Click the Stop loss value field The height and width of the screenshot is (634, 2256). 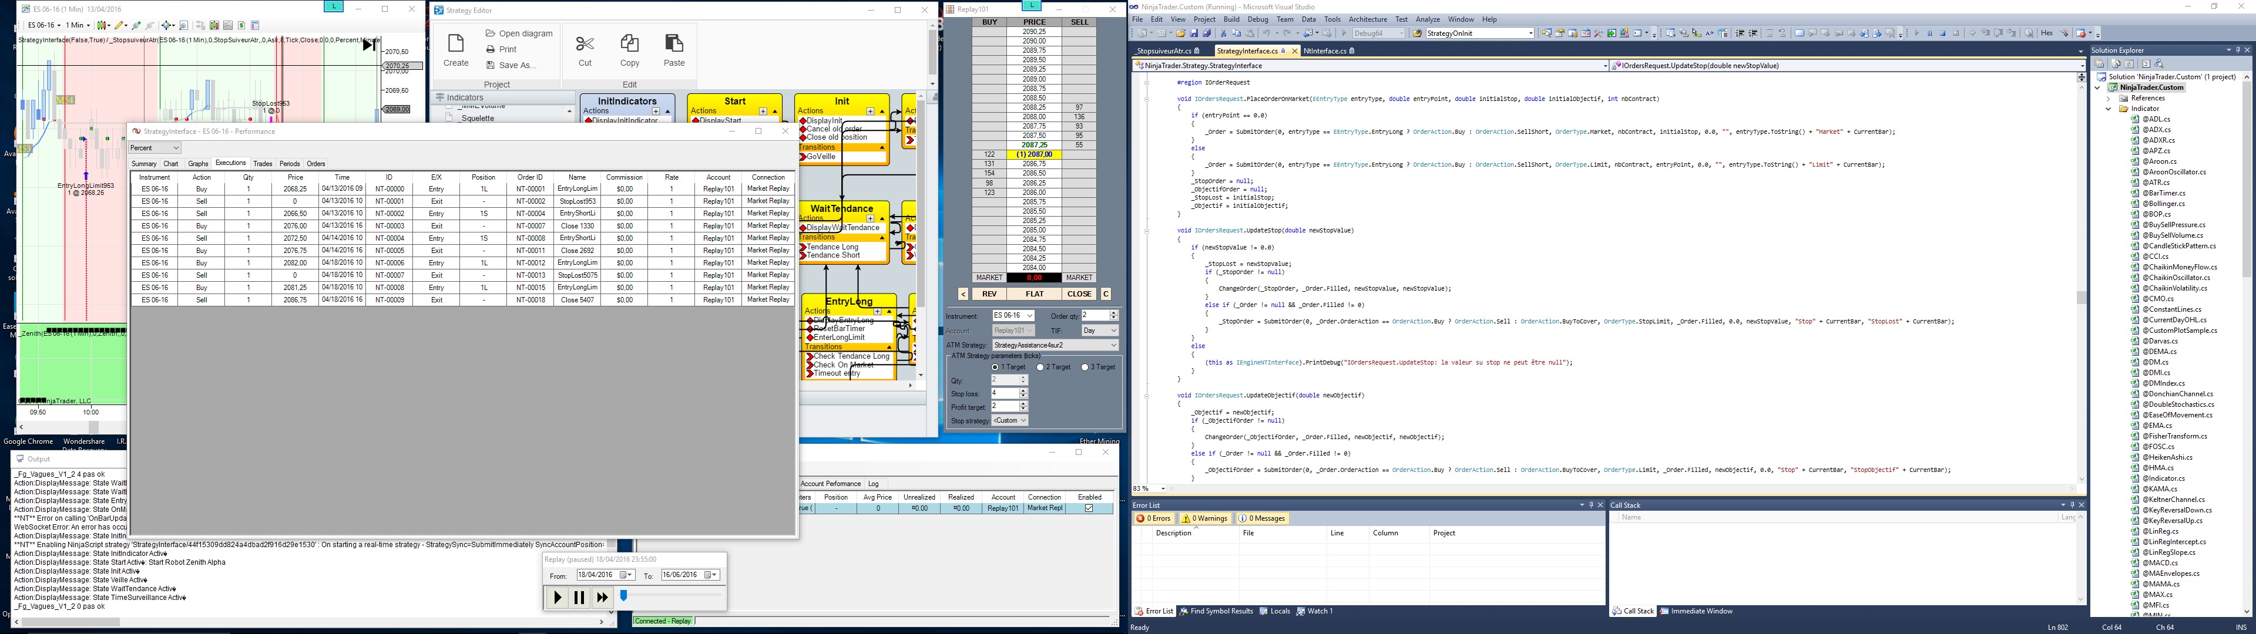click(x=1003, y=393)
